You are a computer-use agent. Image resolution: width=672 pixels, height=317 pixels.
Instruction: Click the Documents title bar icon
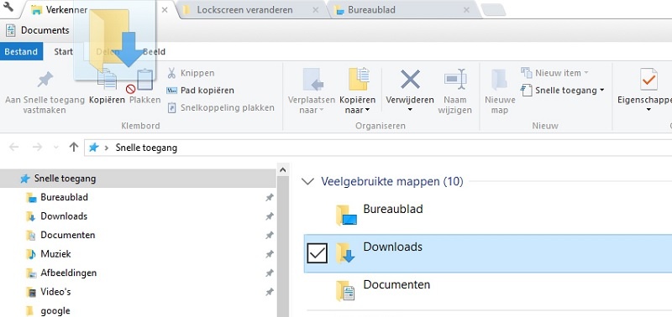[11, 30]
